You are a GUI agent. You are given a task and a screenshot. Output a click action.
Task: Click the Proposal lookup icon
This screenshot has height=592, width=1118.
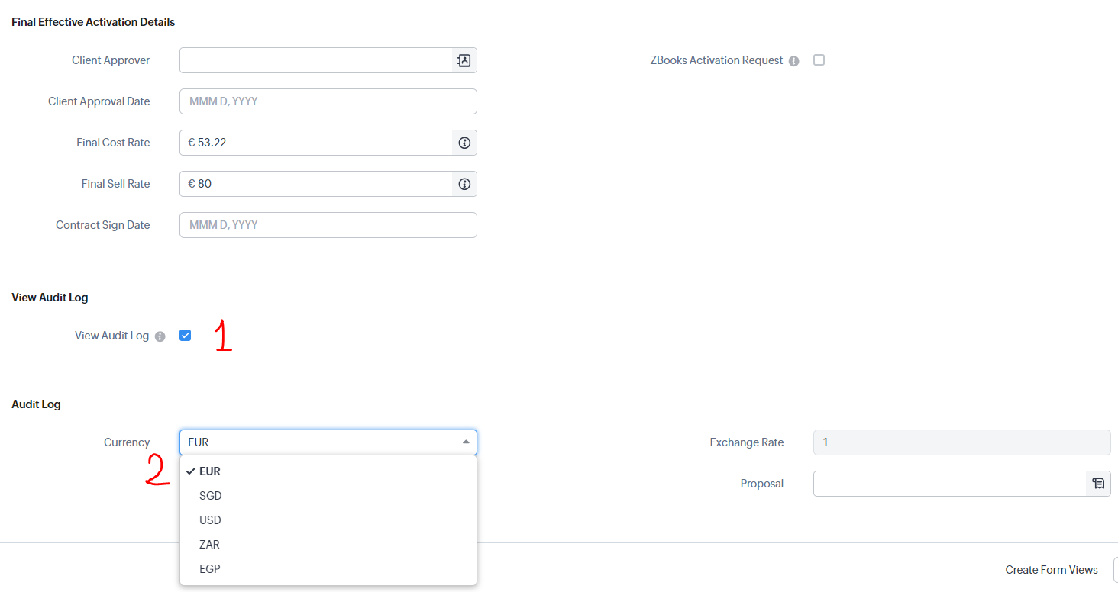(x=1098, y=484)
